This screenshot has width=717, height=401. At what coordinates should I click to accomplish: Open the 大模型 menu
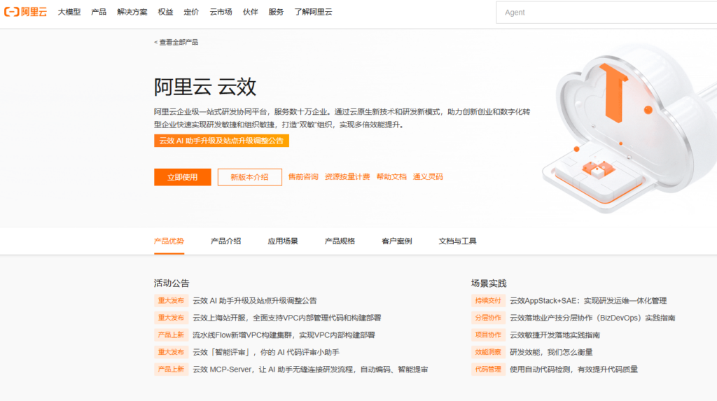pyautogui.click(x=69, y=12)
